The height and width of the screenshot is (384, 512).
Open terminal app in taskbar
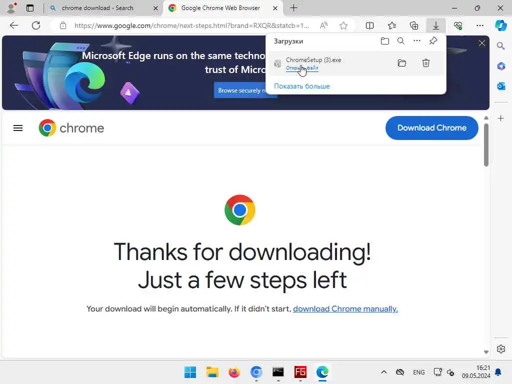pyautogui.click(x=278, y=372)
